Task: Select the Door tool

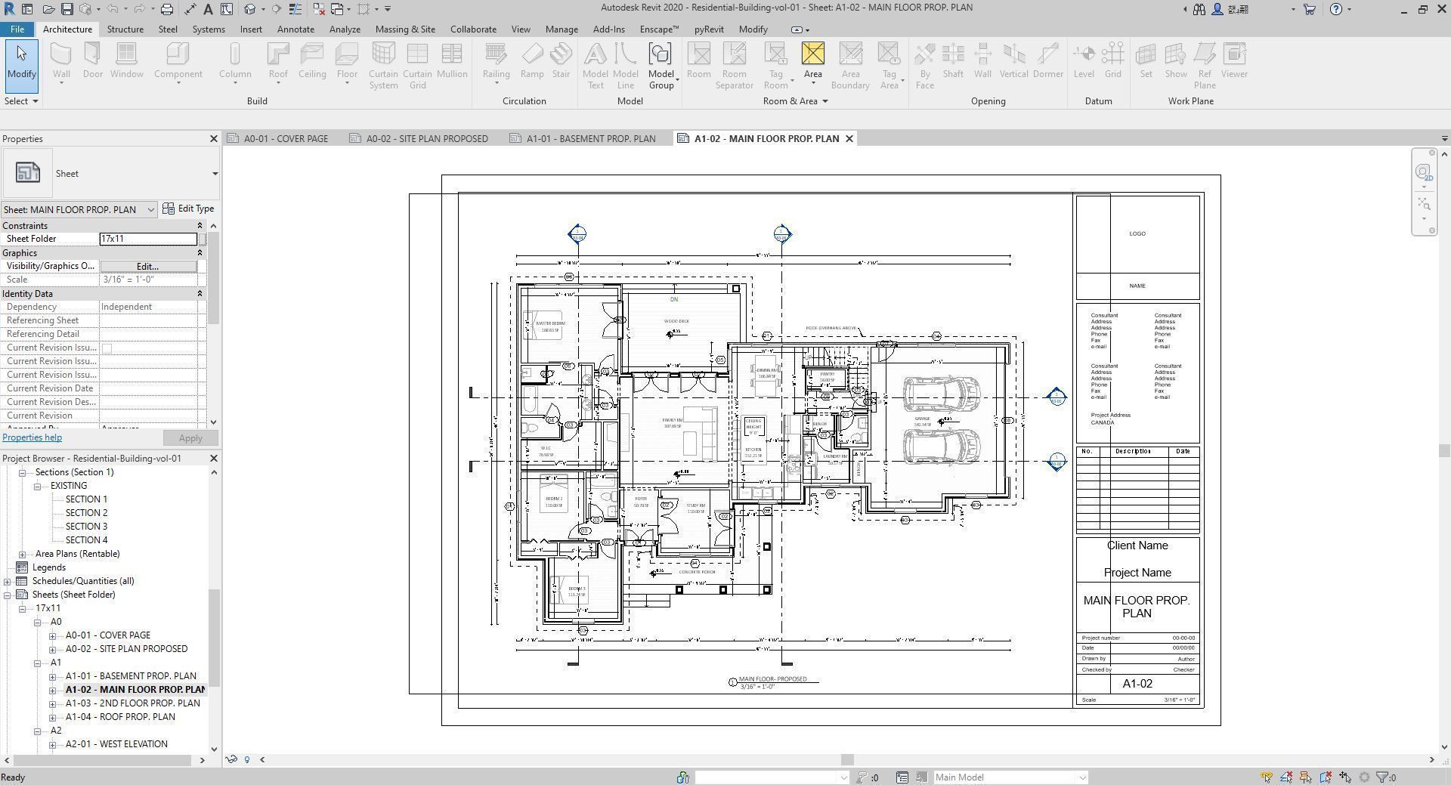Action: click(x=93, y=61)
